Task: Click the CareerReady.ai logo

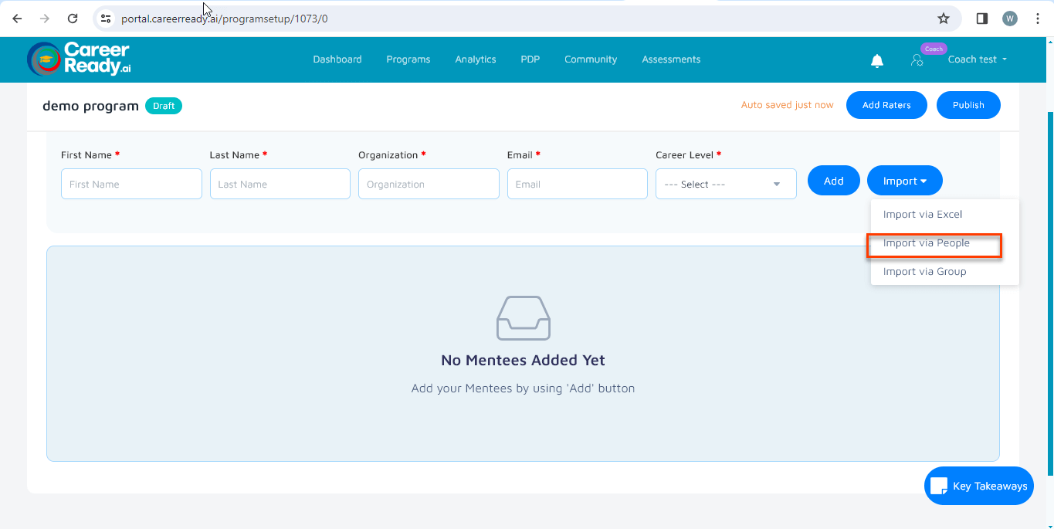Action: click(x=79, y=59)
